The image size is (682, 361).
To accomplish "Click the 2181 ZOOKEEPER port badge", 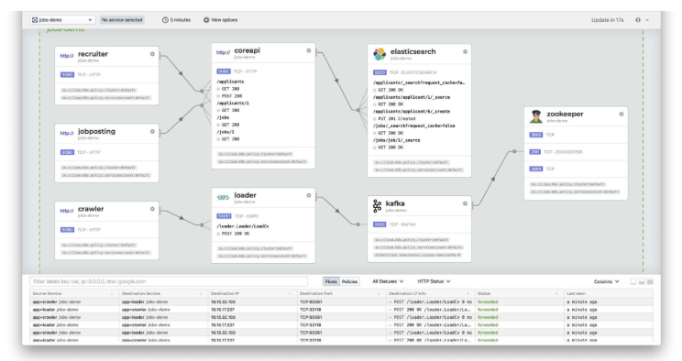I will point(535,152).
